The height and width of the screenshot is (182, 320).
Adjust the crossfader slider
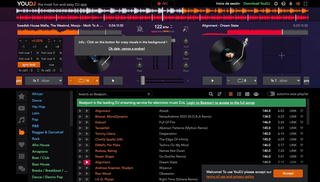click(x=142, y=81)
